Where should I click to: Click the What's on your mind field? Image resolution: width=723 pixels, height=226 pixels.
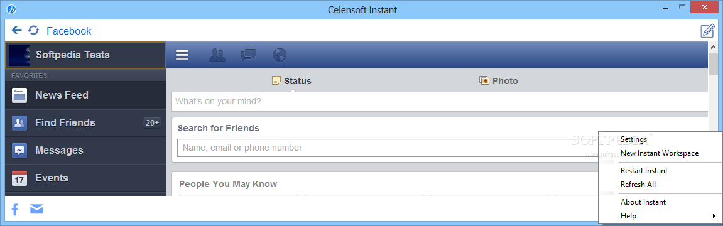pos(440,102)
